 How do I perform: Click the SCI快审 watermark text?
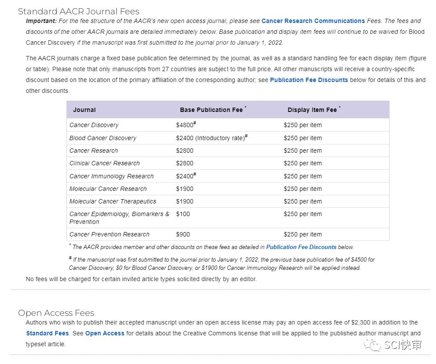402,345
